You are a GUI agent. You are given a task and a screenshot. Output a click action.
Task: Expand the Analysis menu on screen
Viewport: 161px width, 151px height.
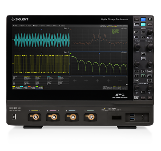tap(62, 26)
